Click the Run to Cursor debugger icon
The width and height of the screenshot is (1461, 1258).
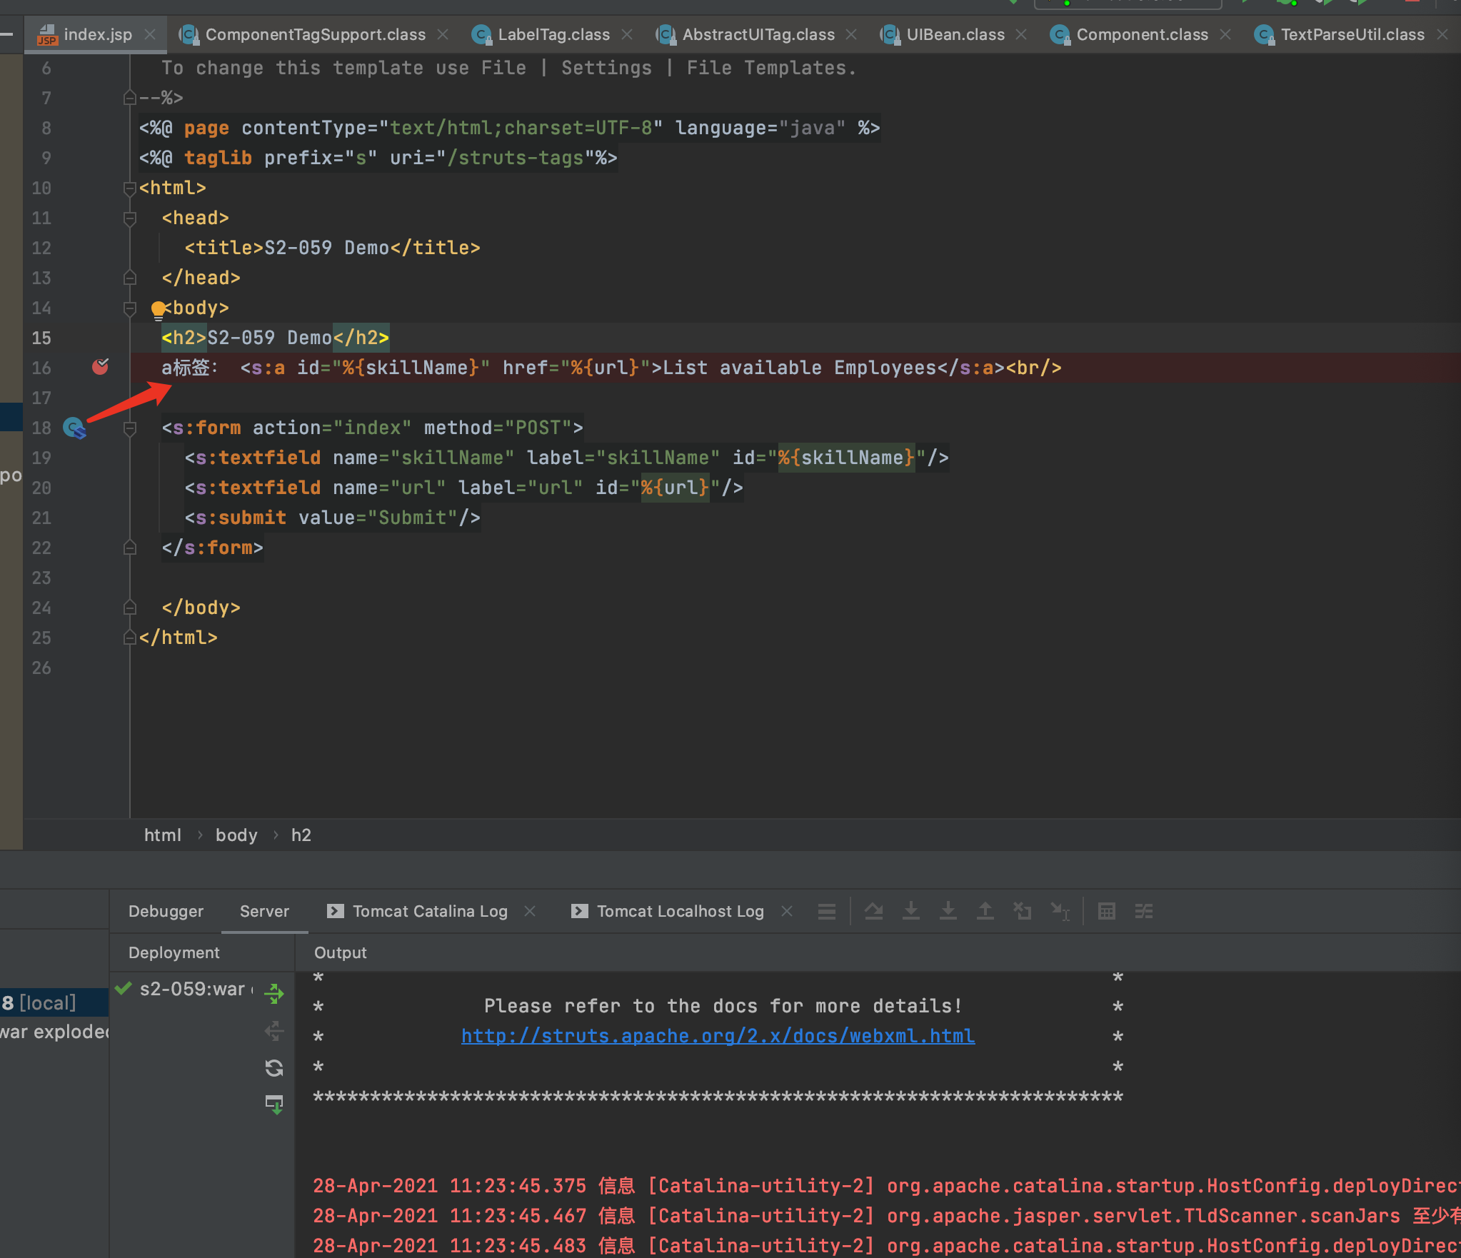click(x=1060, y=912)
